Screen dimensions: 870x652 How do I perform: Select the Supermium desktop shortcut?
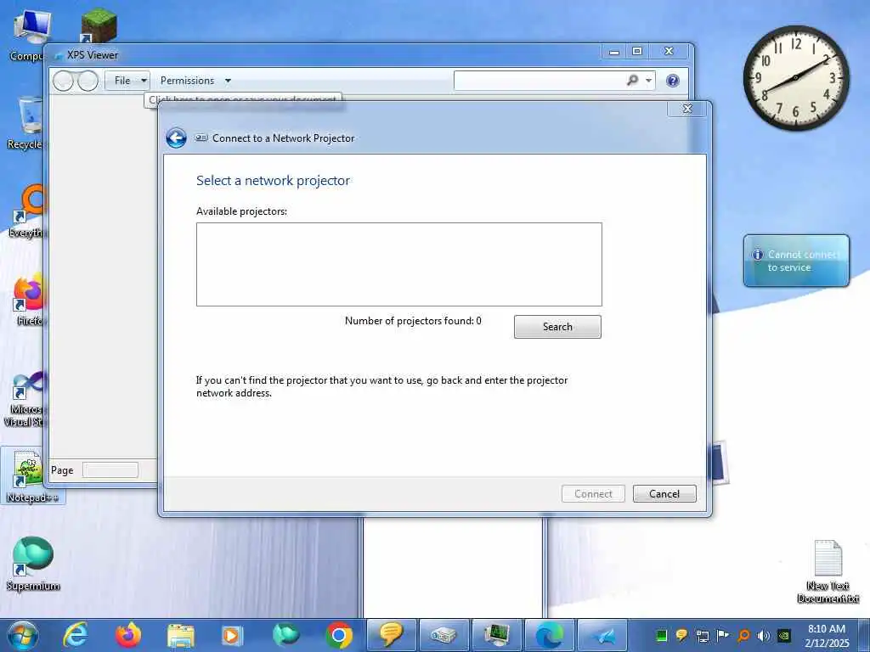tap(33, 563)
